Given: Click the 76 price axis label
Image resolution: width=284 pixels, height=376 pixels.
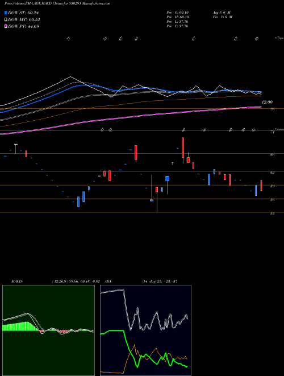Looking at the screenshot, I should [x=273, y=109].
